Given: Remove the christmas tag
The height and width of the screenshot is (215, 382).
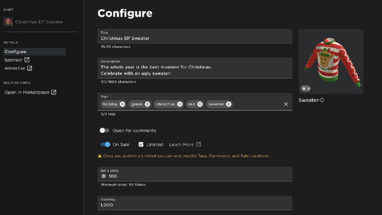Looking at the screenshot, I should 180,104.
